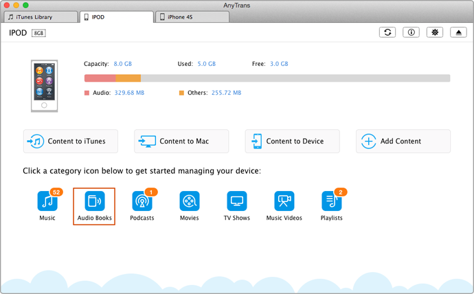The height and width of the screenshot is (294, 474).
Task: Open the Playlists category icon
Action: (332, 201)
